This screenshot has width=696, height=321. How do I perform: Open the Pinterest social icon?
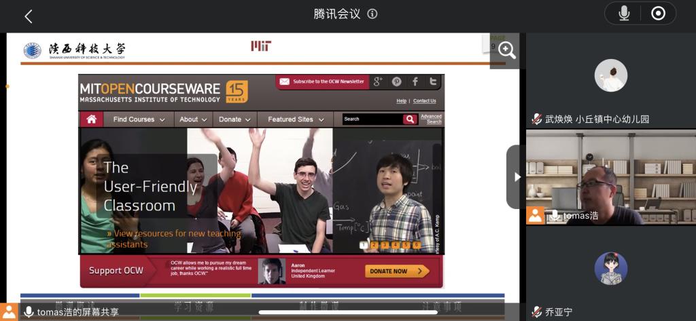coord(397,81)
